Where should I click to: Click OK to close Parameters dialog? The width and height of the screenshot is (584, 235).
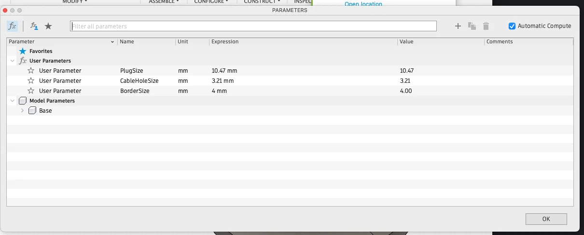546,219
